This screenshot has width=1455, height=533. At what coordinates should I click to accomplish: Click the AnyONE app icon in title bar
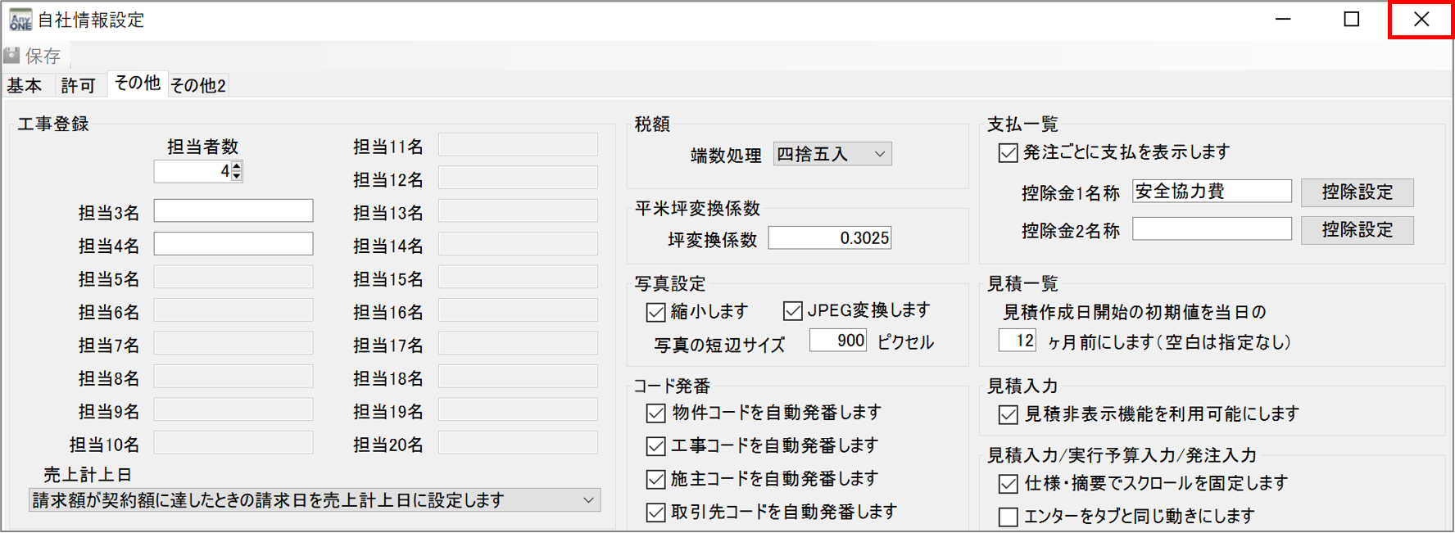coord(20,20)
